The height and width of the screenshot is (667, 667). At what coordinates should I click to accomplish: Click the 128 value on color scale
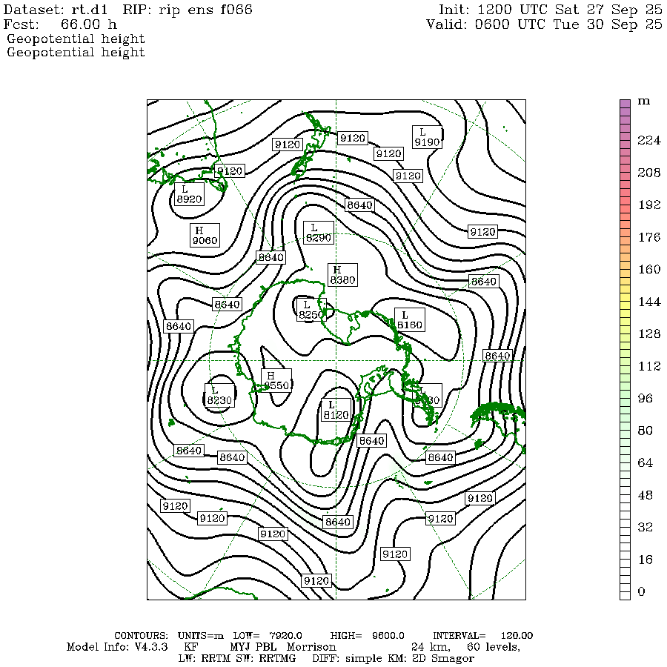[648, 333]
